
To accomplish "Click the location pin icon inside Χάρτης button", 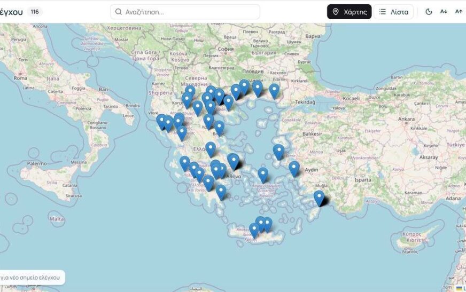I will point(336,12).
